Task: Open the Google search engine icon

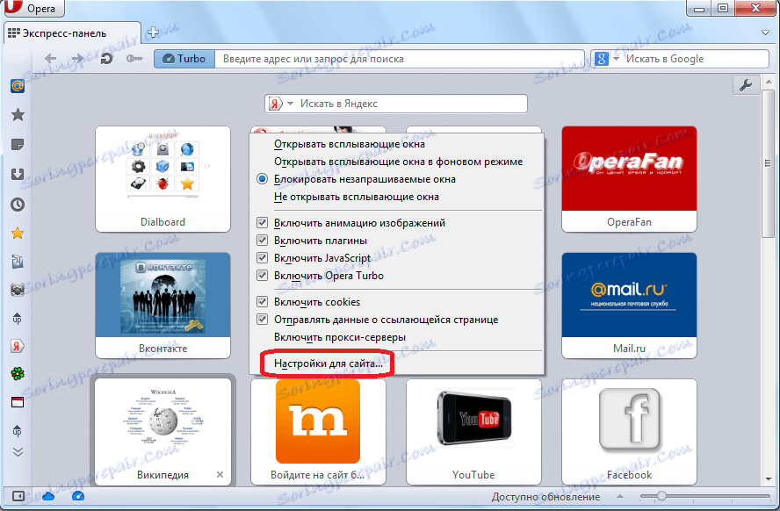Action: [x=602, y=59]
